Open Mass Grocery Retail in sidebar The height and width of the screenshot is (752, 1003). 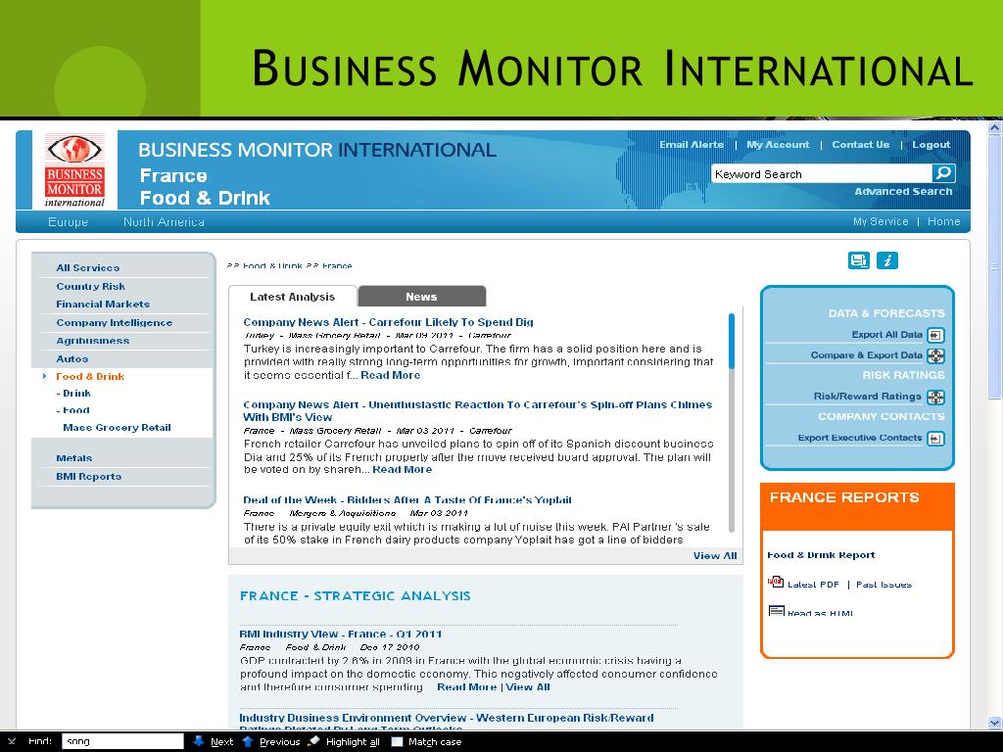click(x=118, y=427)
